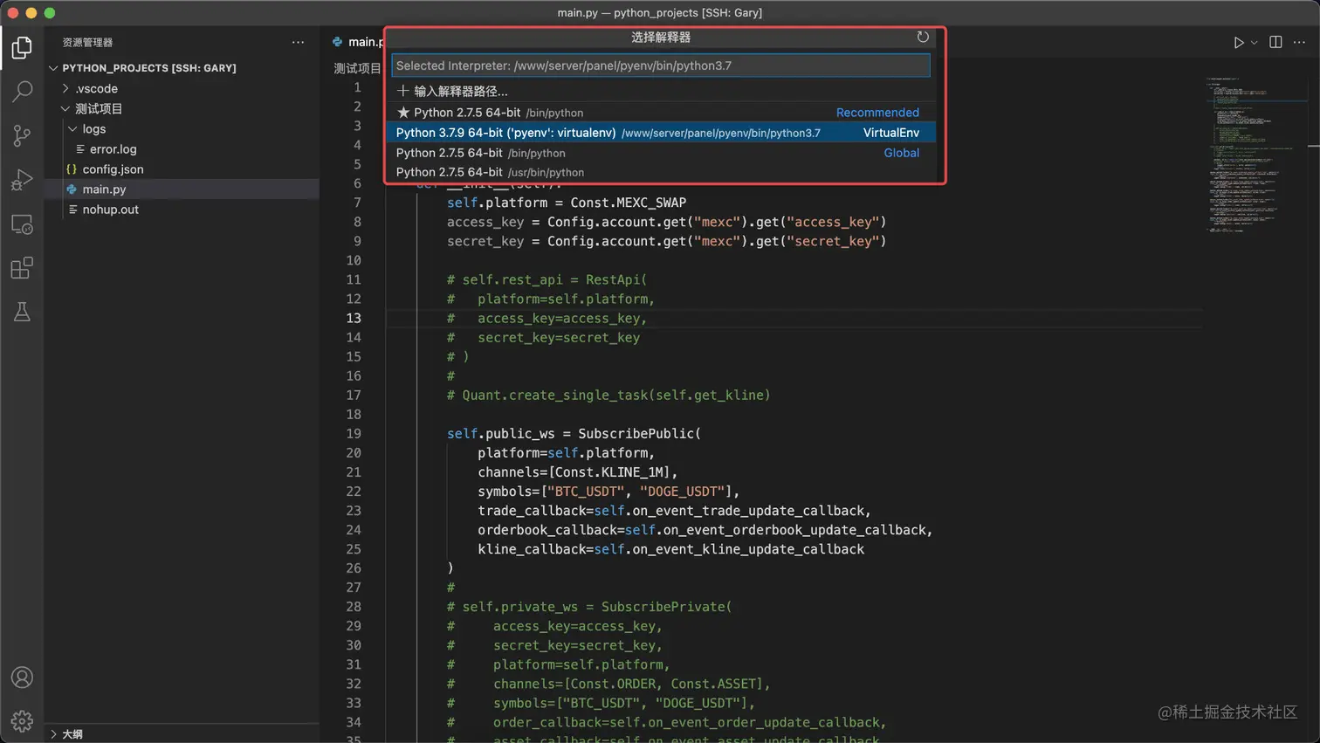Click the 测试项目 breadcrumb
The height and width of the screenshot is (743, 1320).
[357, 68]
